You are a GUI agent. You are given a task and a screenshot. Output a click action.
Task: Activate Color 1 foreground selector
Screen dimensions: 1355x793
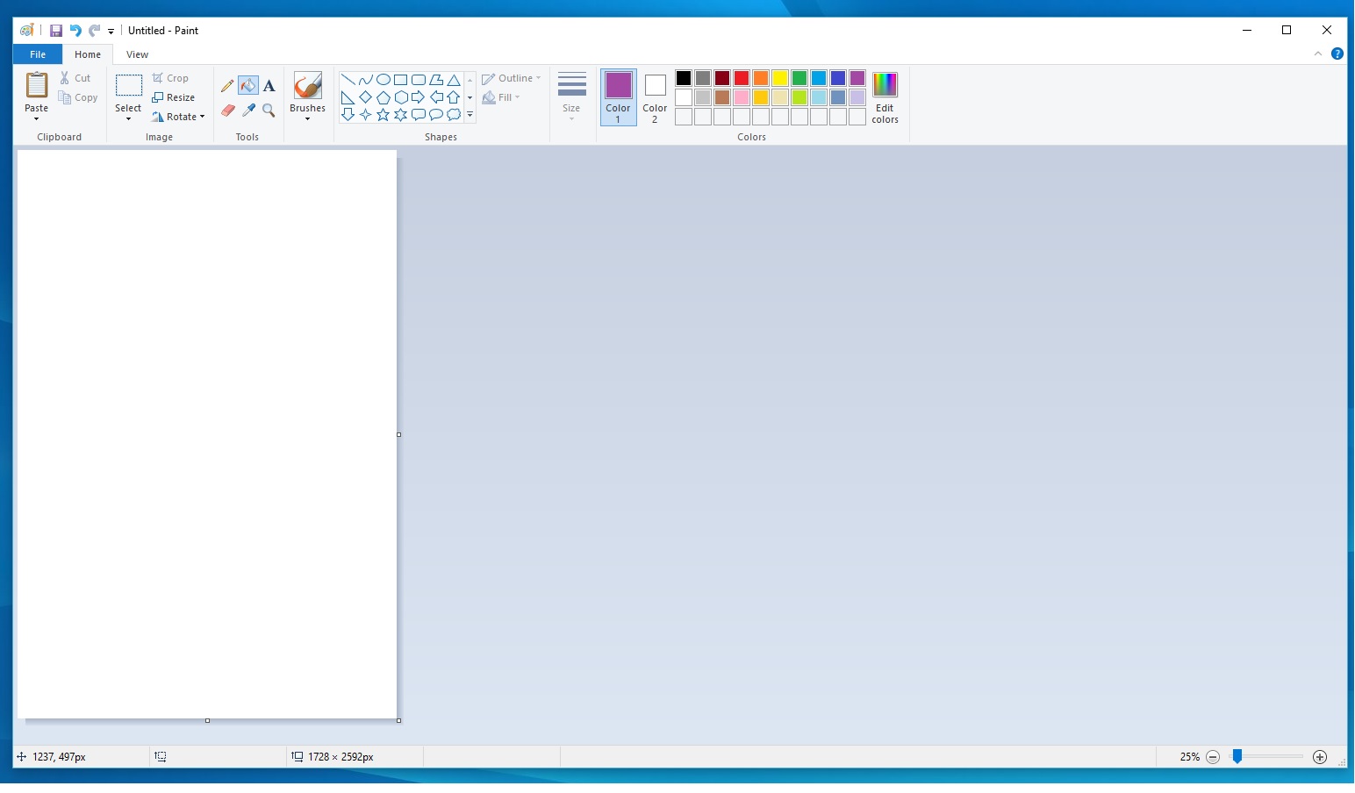tap(619, 97)
